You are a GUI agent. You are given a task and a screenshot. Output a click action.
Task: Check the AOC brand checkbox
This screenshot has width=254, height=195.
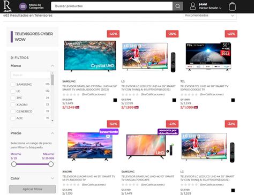click(x=13, y=118)
